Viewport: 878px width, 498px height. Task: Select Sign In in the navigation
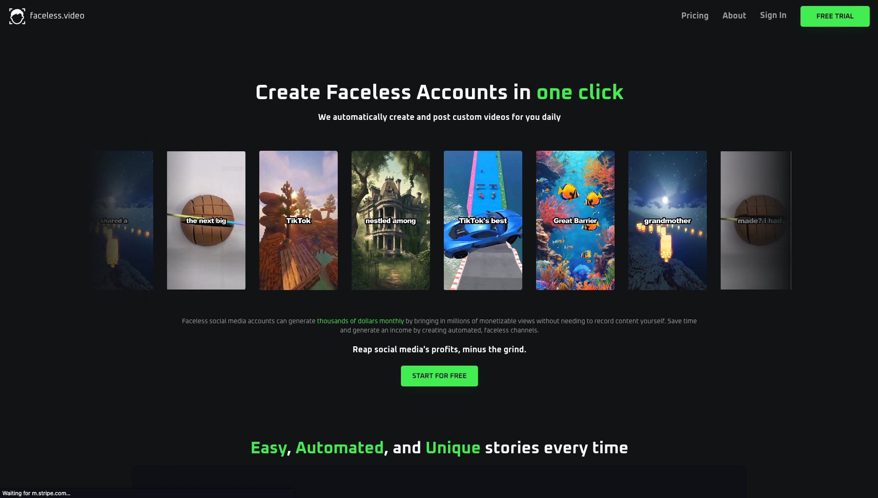coord(773,15)
